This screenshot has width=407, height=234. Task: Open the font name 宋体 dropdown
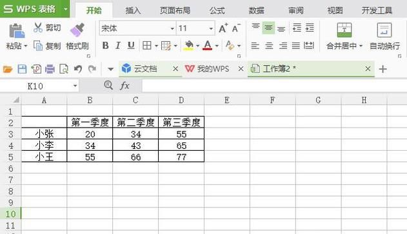tap(172, 28)
